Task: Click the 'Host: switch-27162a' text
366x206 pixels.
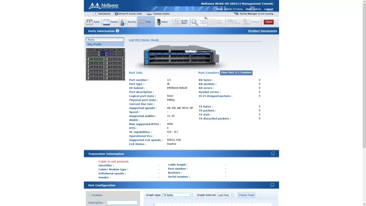Action: [229, 9]
